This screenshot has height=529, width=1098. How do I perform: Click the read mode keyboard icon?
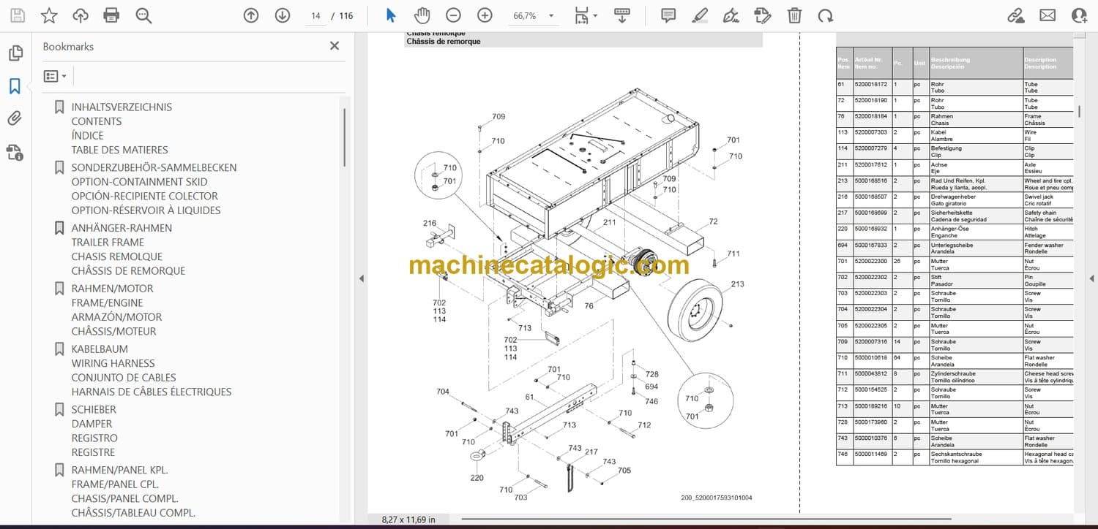622,15
